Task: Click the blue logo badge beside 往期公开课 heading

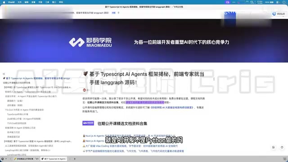Action: [x=88, y=123]
